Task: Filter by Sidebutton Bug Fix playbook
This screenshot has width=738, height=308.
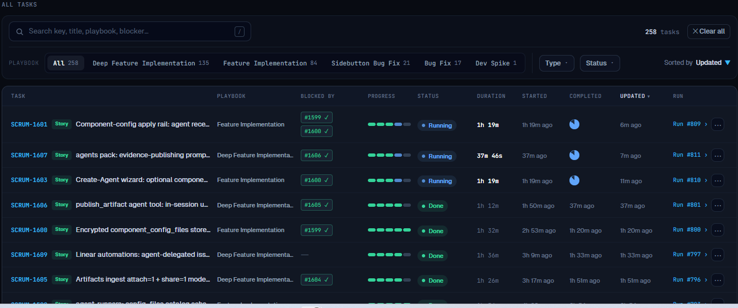Action: (371, 63)
